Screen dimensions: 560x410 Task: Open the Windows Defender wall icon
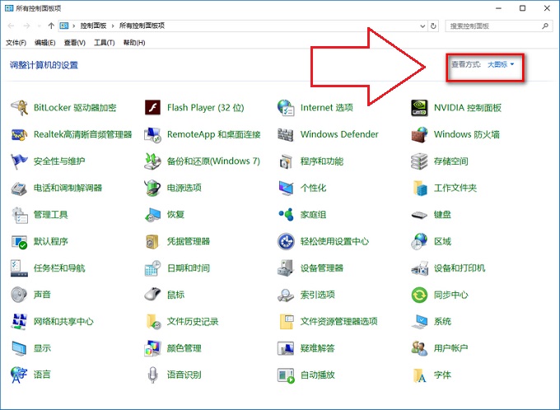pos(286,134)
